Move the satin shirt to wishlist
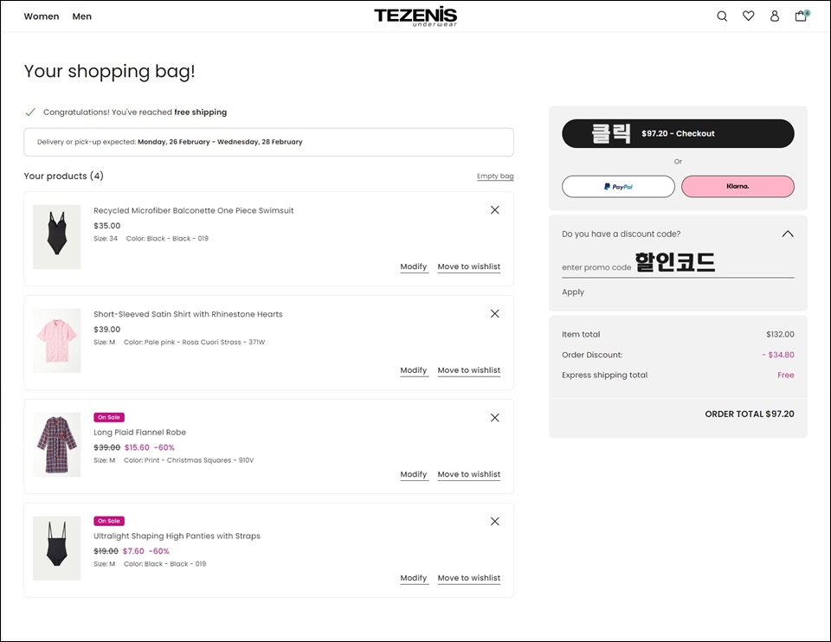The image size is (831, 642). 468,370
